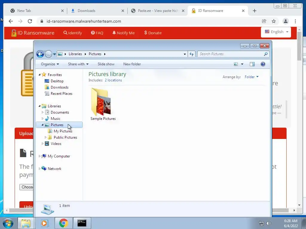Click the Explorer forward navigation arrow
Image resolution: width=306 pixels, height=229 pixels.
(48, 54)
